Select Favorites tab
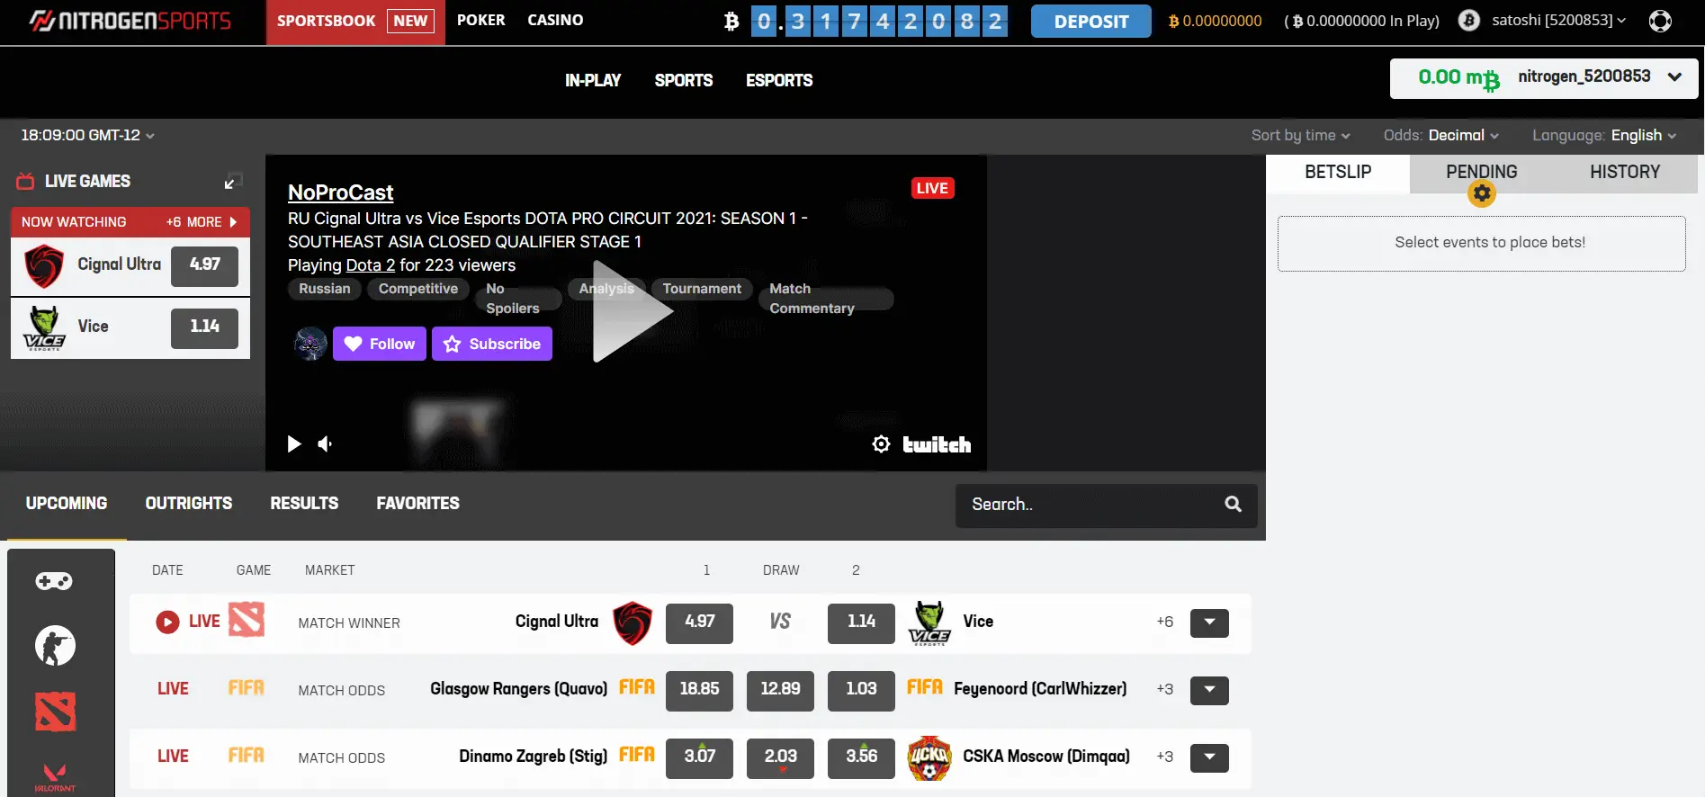Viewport: 1705px width, 797px height. 417,504
